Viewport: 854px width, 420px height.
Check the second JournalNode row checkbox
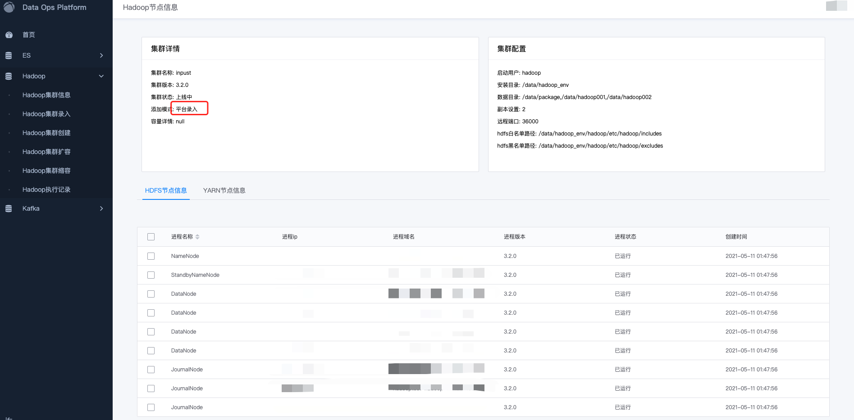pyautogui.click(x=151, y=388)
